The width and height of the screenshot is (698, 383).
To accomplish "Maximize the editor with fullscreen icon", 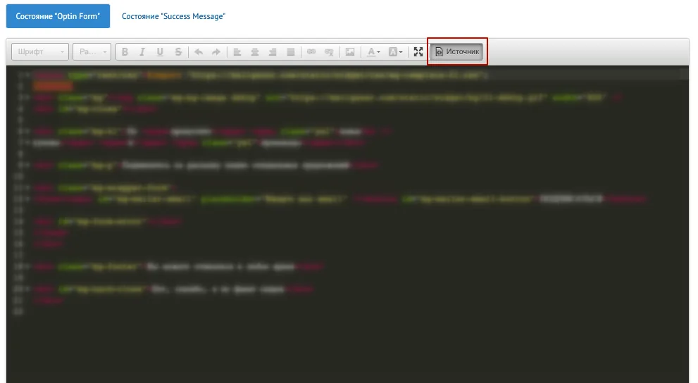I will [418, 52].
